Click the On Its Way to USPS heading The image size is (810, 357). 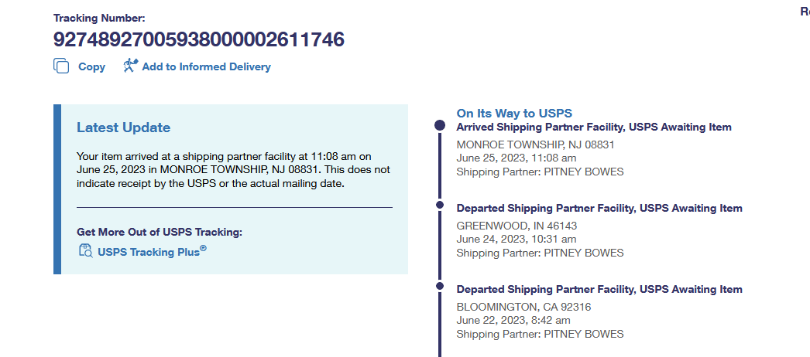(514, 114)
